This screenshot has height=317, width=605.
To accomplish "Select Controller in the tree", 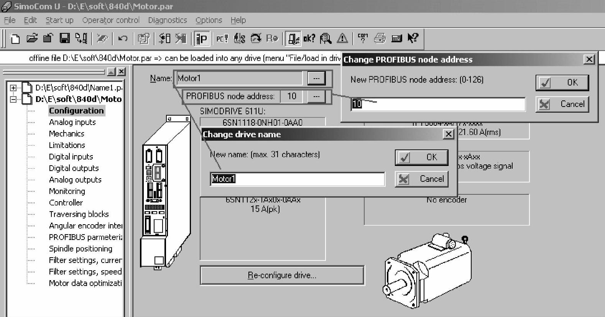I will 66,203.
